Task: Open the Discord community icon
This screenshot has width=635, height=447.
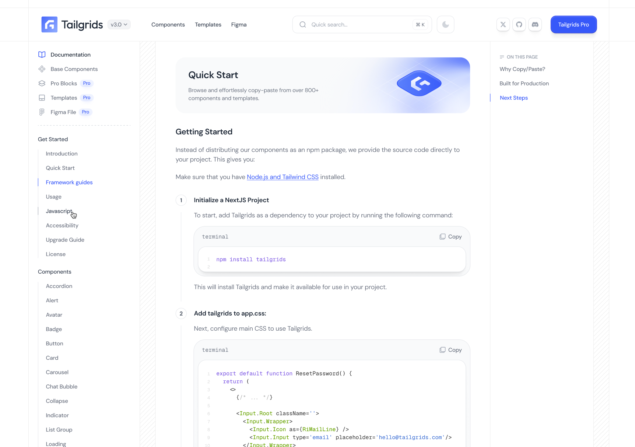Action: (x=535, y=24)
